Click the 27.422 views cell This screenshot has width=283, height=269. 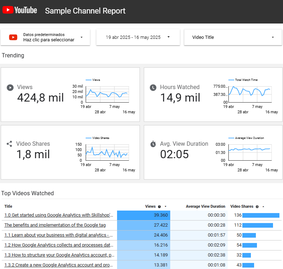click(144, 225)
